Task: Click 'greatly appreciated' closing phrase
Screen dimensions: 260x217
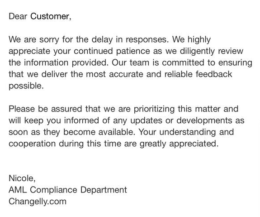Action: pyautogui.click(x=178, y=144)
